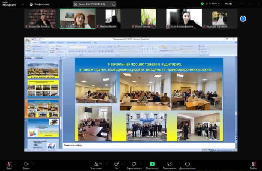This screenshot has width=262, height=171.
Task: Expand the arrow next to Участники
Action: coord(106,164)
